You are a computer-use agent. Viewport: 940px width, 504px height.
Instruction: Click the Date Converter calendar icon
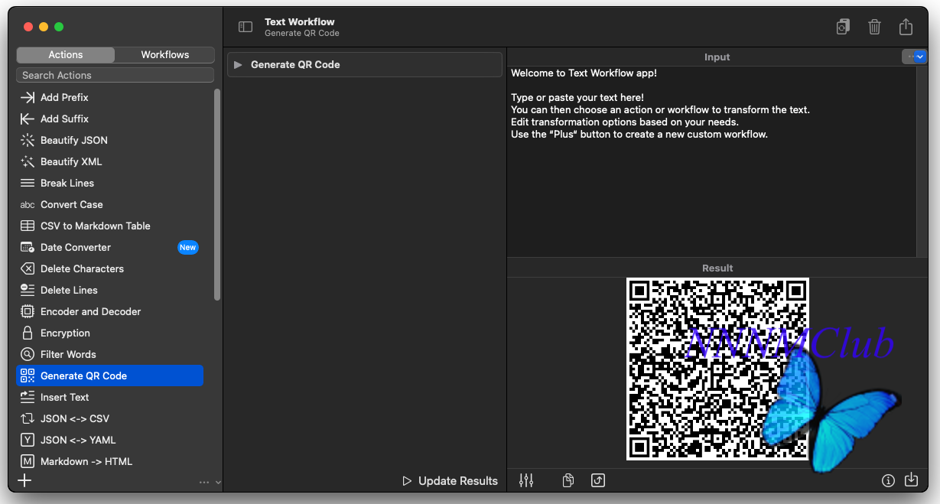coord(28,247)
